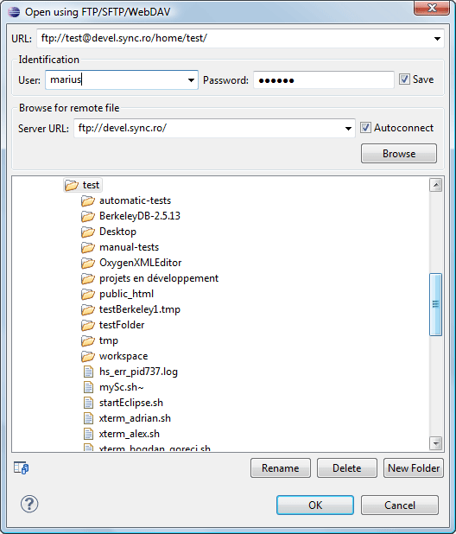This screenshot has height=534, width=456.
Task: Expand the URL dropdown arrow
Action: [437, 39]
